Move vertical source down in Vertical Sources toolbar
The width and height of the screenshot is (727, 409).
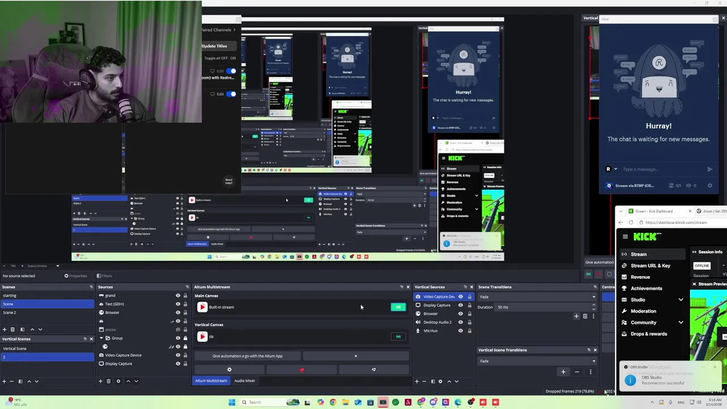[457, 381]
